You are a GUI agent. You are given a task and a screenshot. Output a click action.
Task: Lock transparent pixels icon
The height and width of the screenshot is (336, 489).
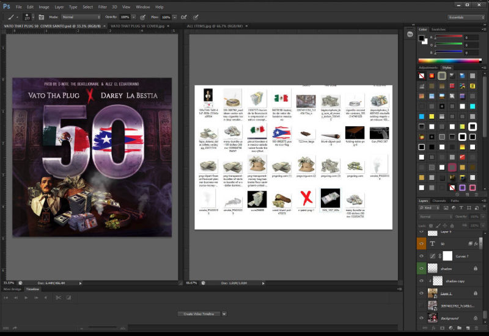point(431,226)
